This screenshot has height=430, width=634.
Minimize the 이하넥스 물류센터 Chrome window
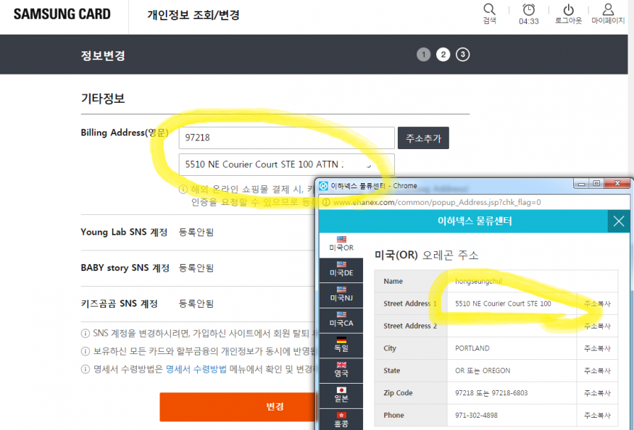coord(581,184)
